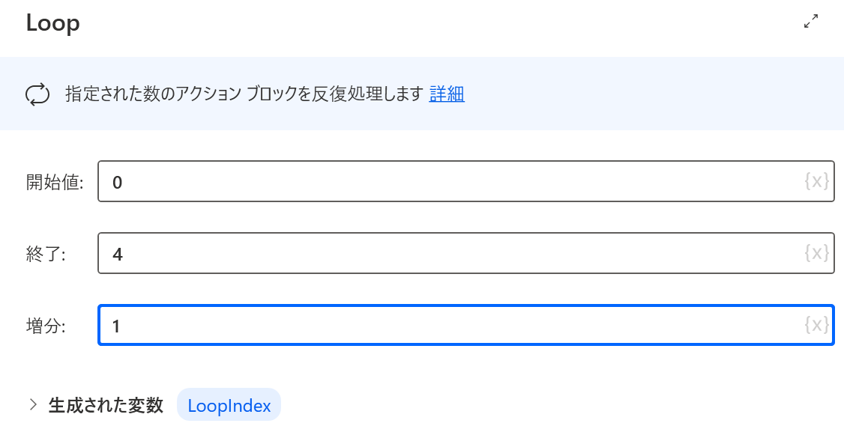Click the loop arrows icon in the banner
Viewport: 844px width, 438px height.
(x=37, y=94)
